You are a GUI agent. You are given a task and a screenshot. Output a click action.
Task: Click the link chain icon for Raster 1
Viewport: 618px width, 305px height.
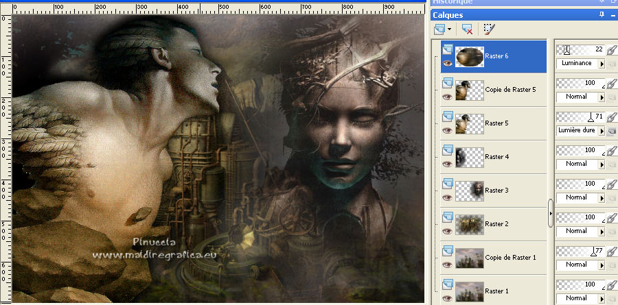[x=612, y=284]
